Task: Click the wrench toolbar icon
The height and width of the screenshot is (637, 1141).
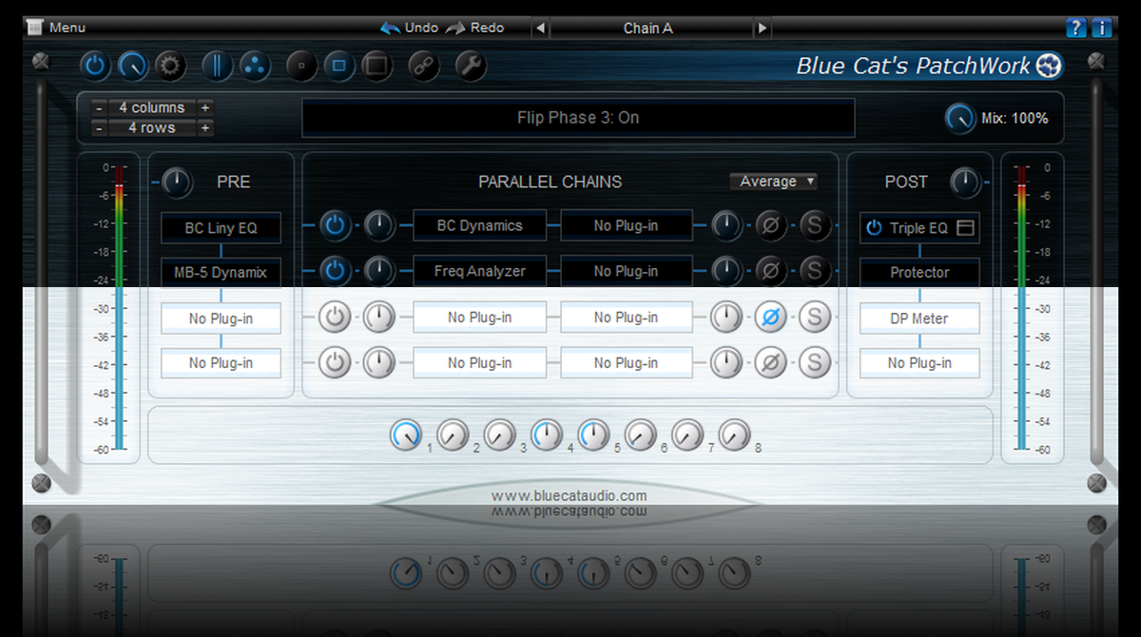Action: pos(471,66)
